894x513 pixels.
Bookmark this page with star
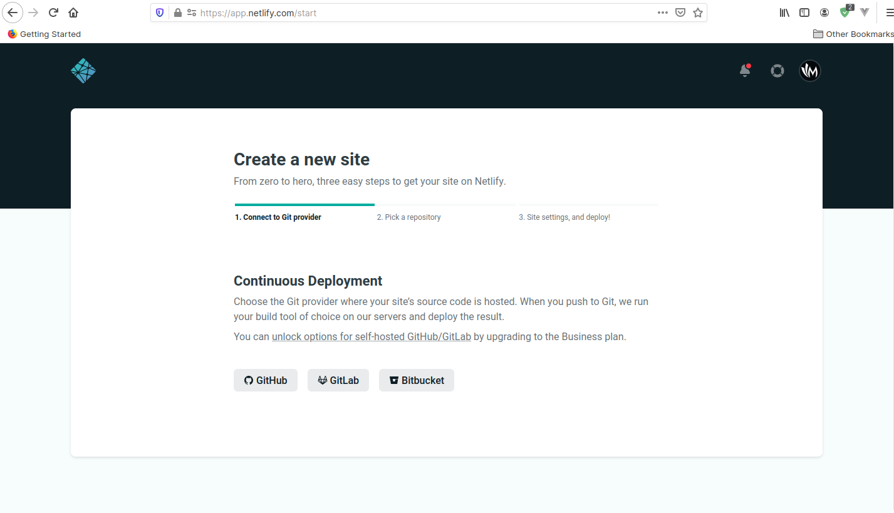tap(698, 13)
